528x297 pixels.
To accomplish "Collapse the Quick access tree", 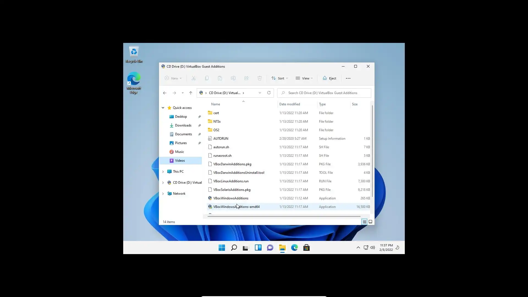I will (163, 108).
